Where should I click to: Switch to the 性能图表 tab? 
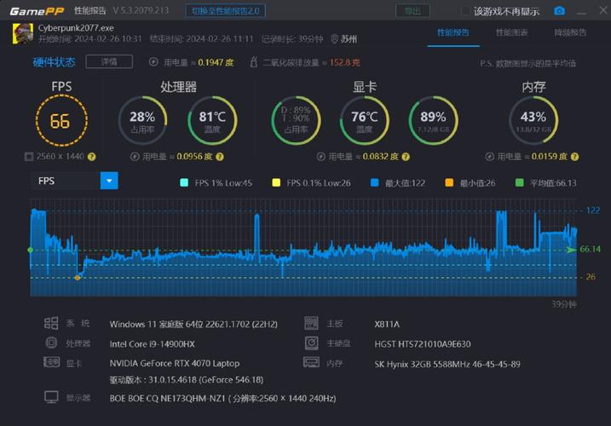point(511,32)
